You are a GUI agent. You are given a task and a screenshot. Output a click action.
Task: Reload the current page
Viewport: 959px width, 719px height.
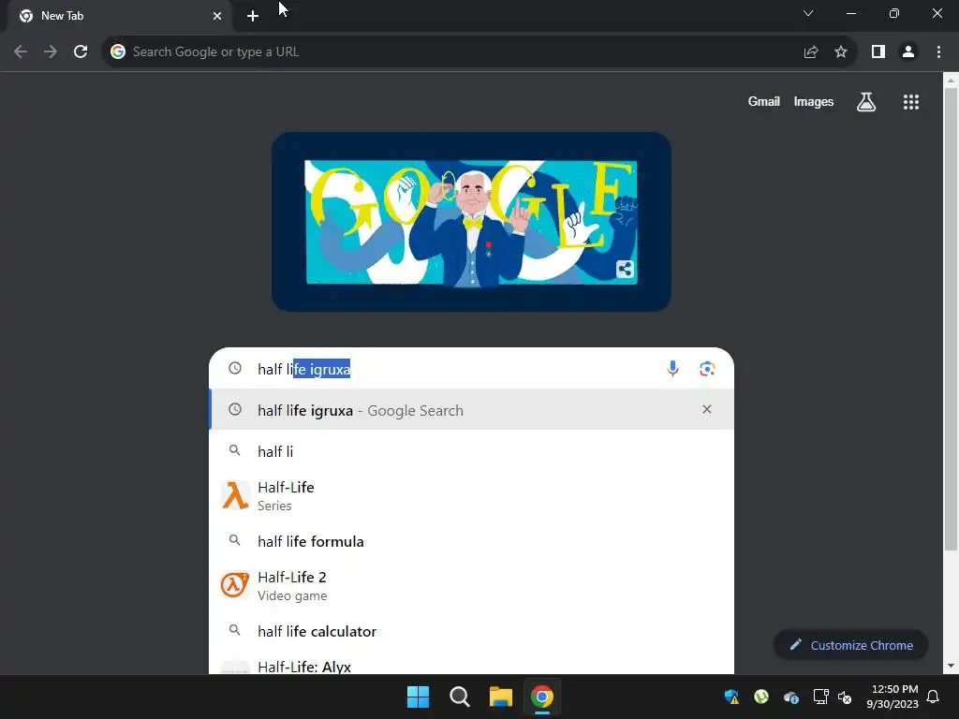(81, 52)
